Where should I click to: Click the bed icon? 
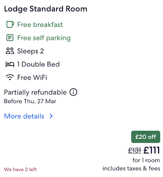click(10, 64)
